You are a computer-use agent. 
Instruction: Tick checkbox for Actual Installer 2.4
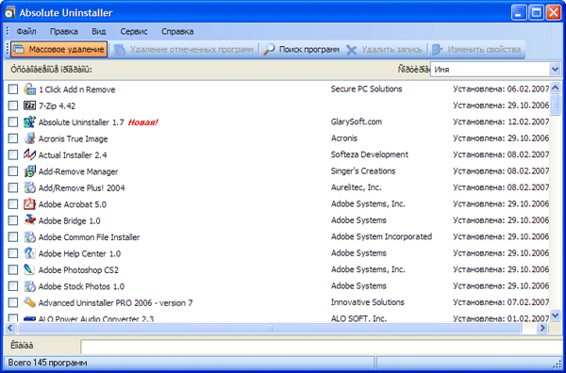click(13, 154)
